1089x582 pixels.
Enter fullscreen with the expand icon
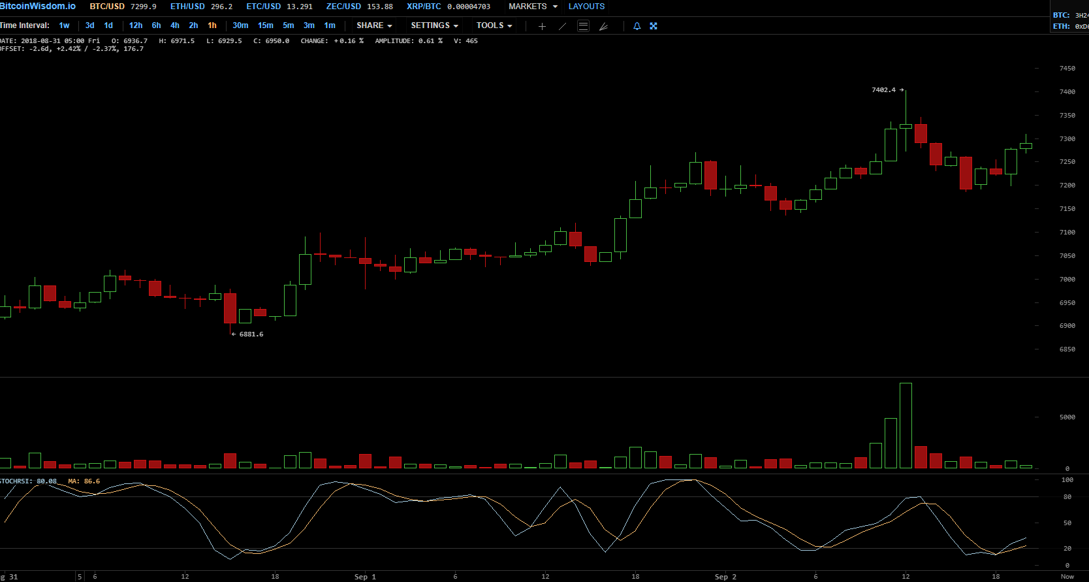pos(654,26)
